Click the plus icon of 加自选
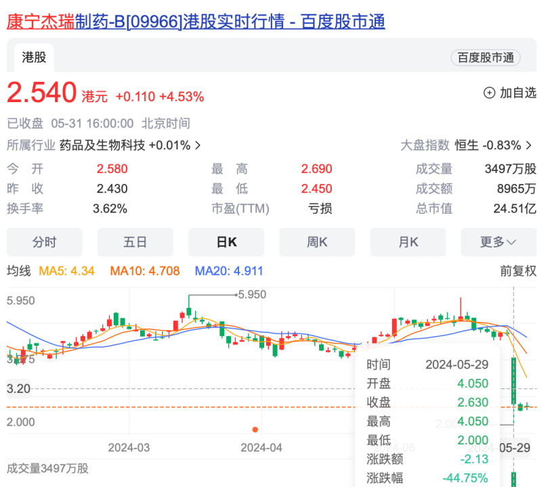The height and width of the screenshot is (487, 552). pos(489,93)
